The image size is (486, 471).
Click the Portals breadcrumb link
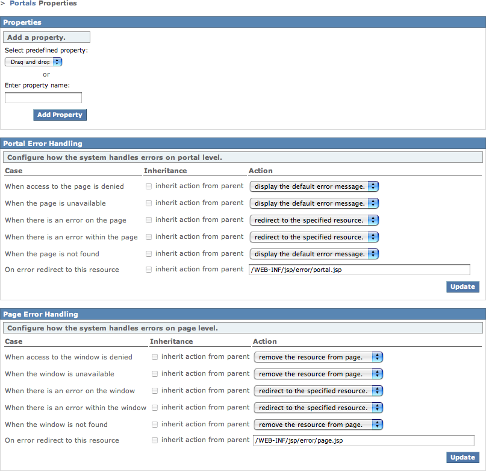pyautogui.click(x=23, y=4)
